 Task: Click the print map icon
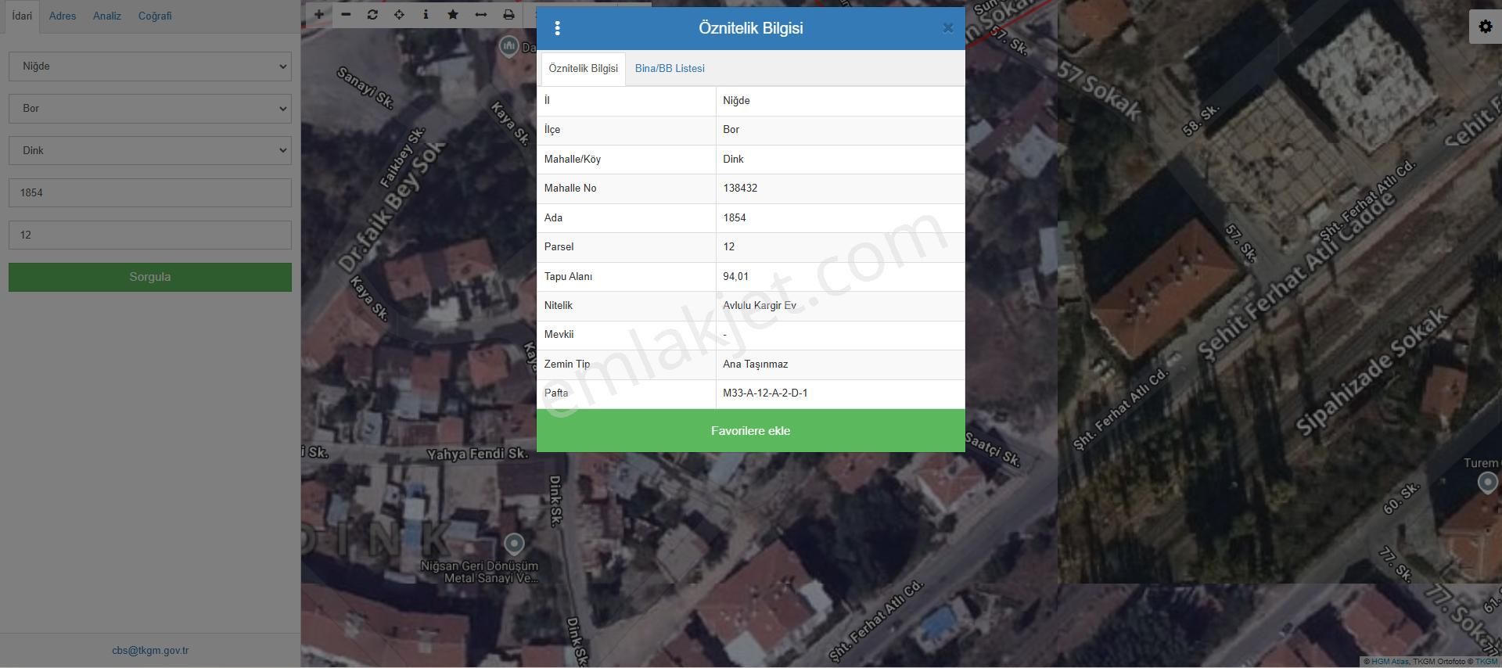point(508,15)
